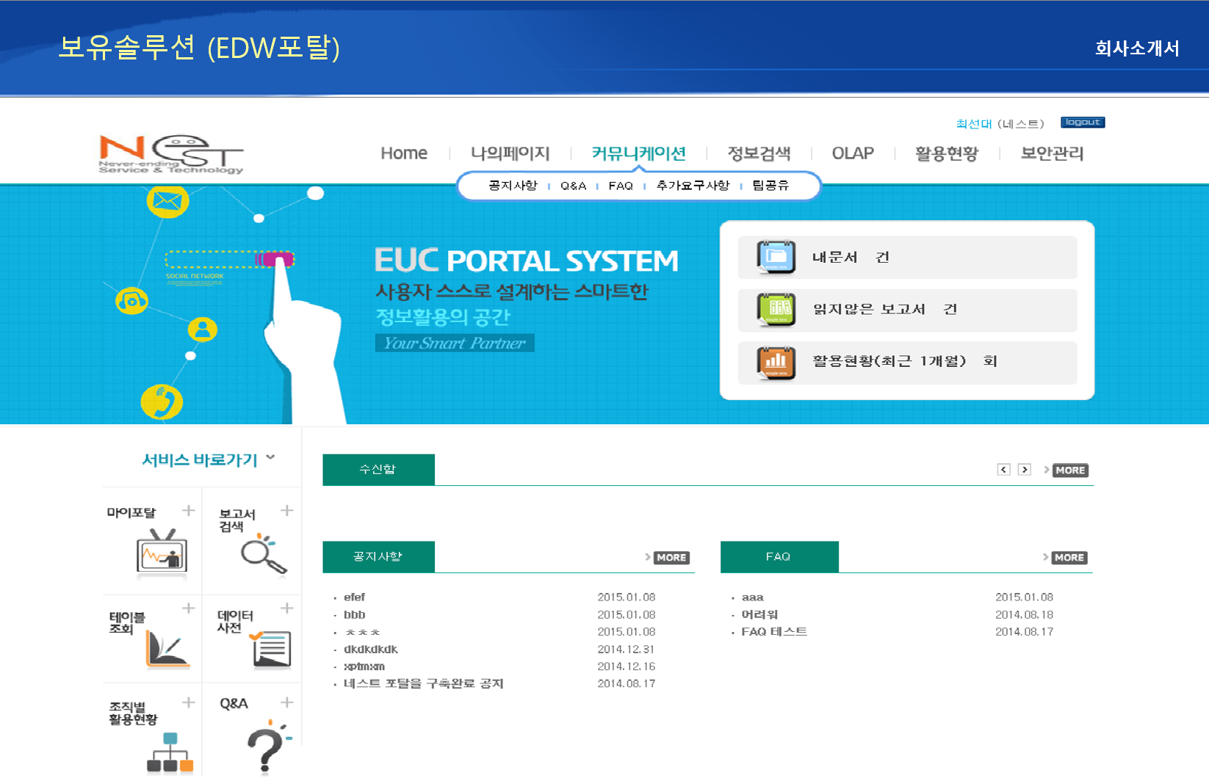This screenshot has height=778, width=1209.
Task: Collapse the 서비스 바로가기 chevron
Action: point(271,457)
